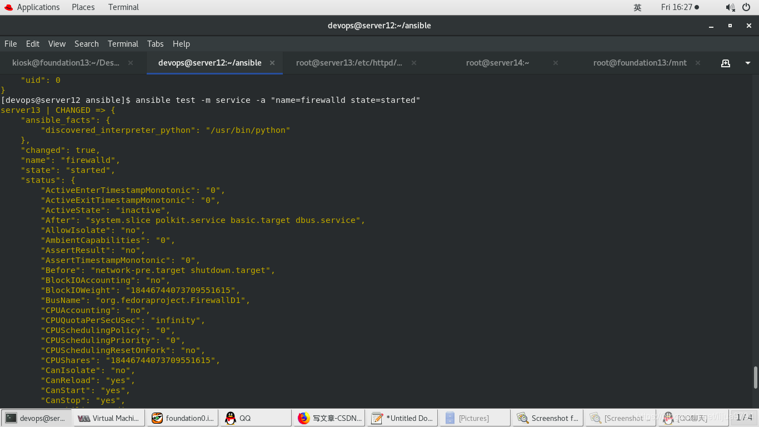Click the text "Before": "network-pre.target shutdown.target"

pos(158,270)
